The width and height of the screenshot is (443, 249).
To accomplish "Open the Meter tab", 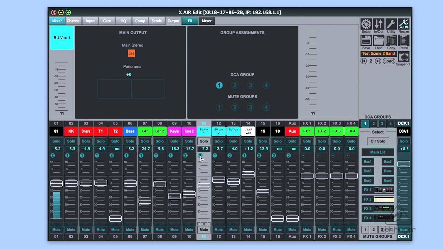I will pyautogui.click(x=207, y=21).
